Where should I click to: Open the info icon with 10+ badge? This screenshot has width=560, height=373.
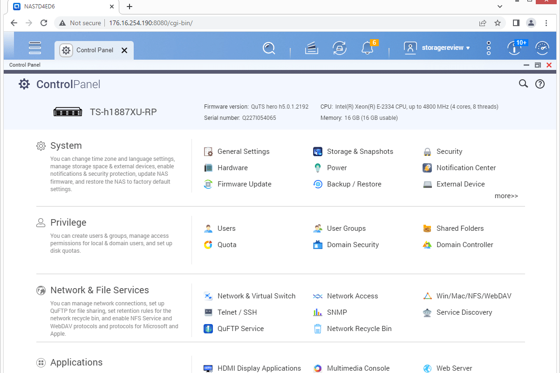514,48
